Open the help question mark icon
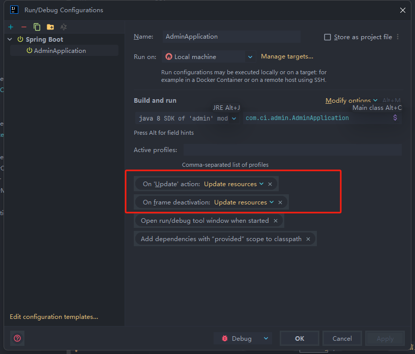Image resolution: width=415 pixels, height=354 pixels. tap(17, 338)
